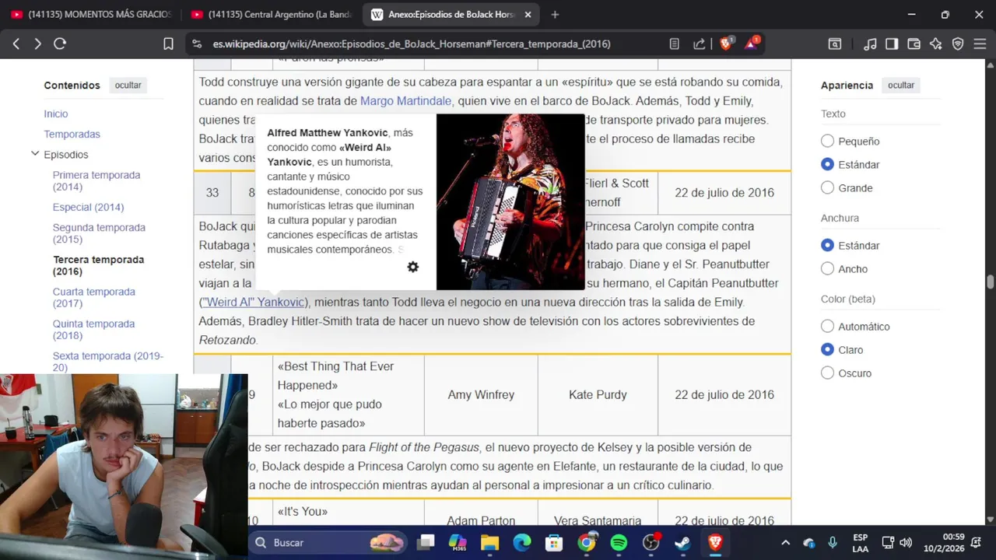
Task: Toggle the Brave sidebar panel
Action: click(x=892, y=44)
